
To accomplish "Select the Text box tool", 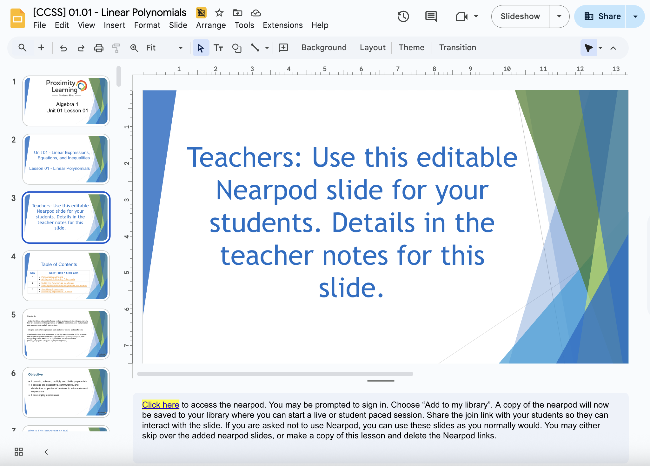I will click(218, 48).
